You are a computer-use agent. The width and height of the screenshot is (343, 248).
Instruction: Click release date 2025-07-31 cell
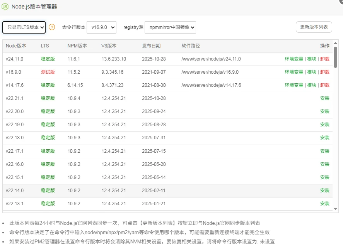[154, 138]
